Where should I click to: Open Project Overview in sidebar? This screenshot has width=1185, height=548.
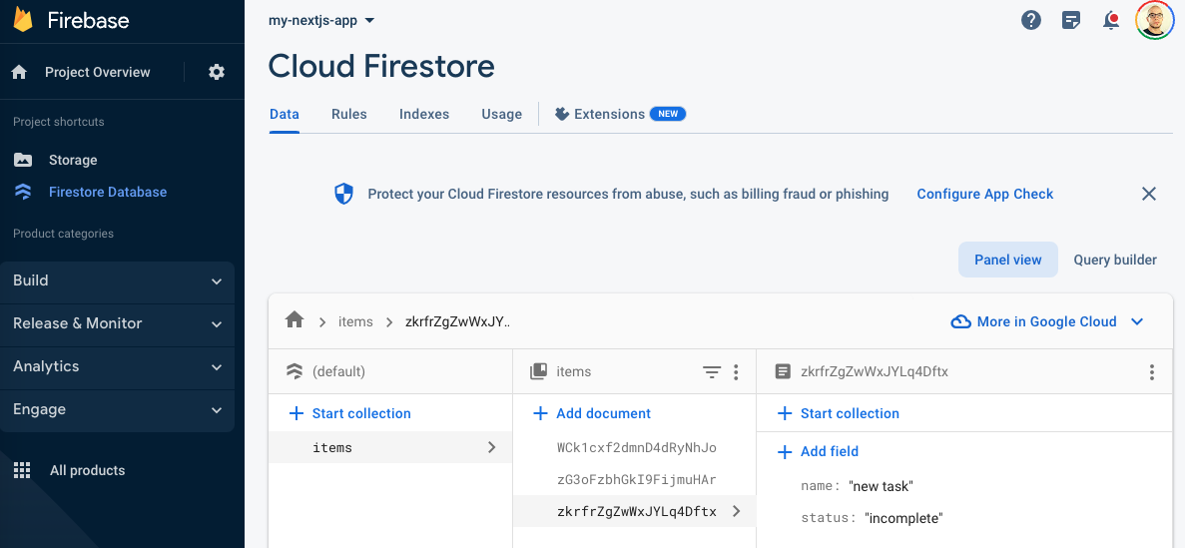tap(98, 72)
